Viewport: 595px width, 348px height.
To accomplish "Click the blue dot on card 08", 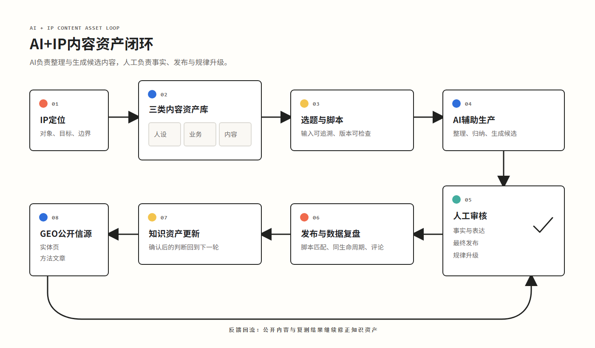I will click(43, 217).
